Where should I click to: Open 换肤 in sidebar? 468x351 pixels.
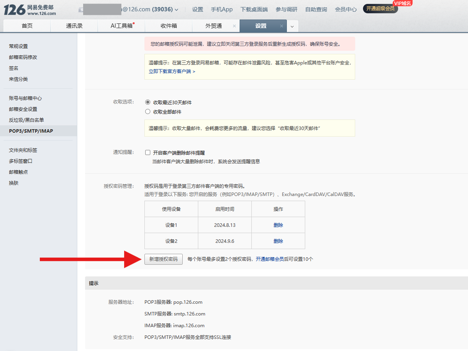point(13,183)
